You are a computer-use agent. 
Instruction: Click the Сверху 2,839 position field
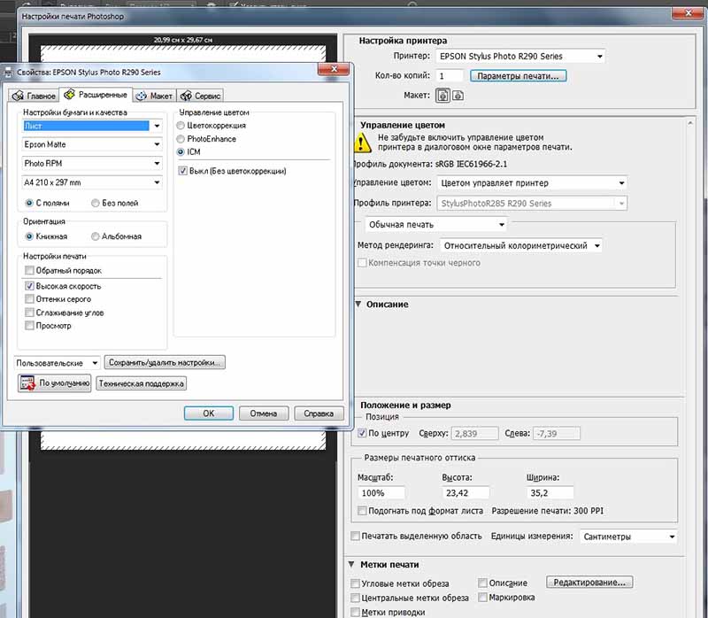(x=475, y=434)
